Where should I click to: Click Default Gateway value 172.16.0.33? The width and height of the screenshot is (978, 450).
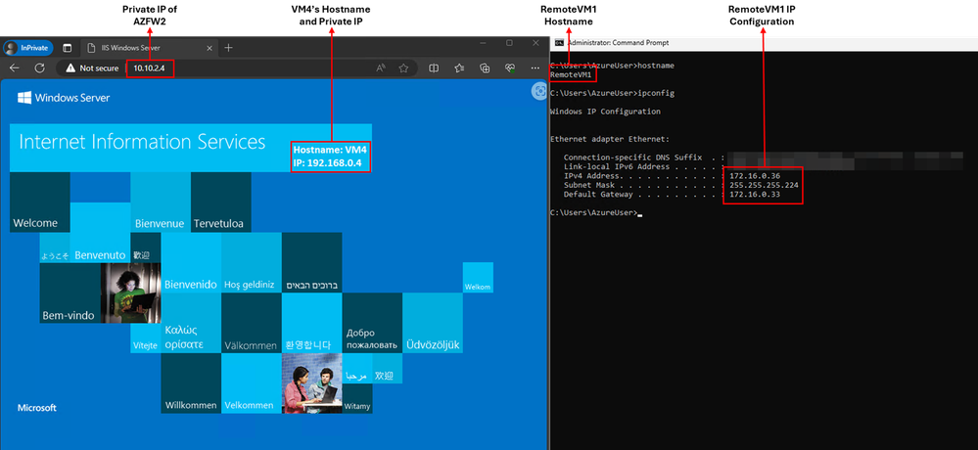point(754,195)
